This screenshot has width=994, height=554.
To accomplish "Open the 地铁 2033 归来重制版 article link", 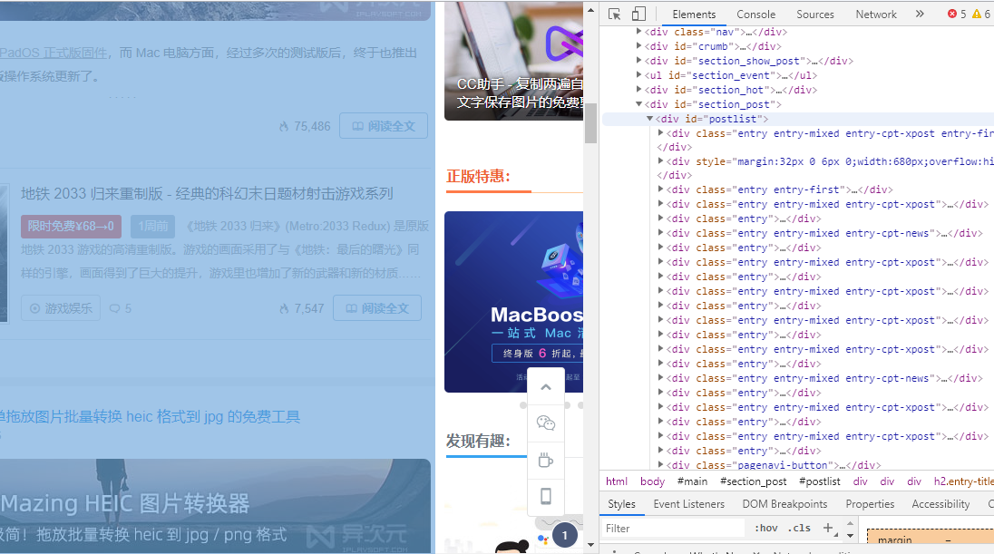I will [207, 193].
